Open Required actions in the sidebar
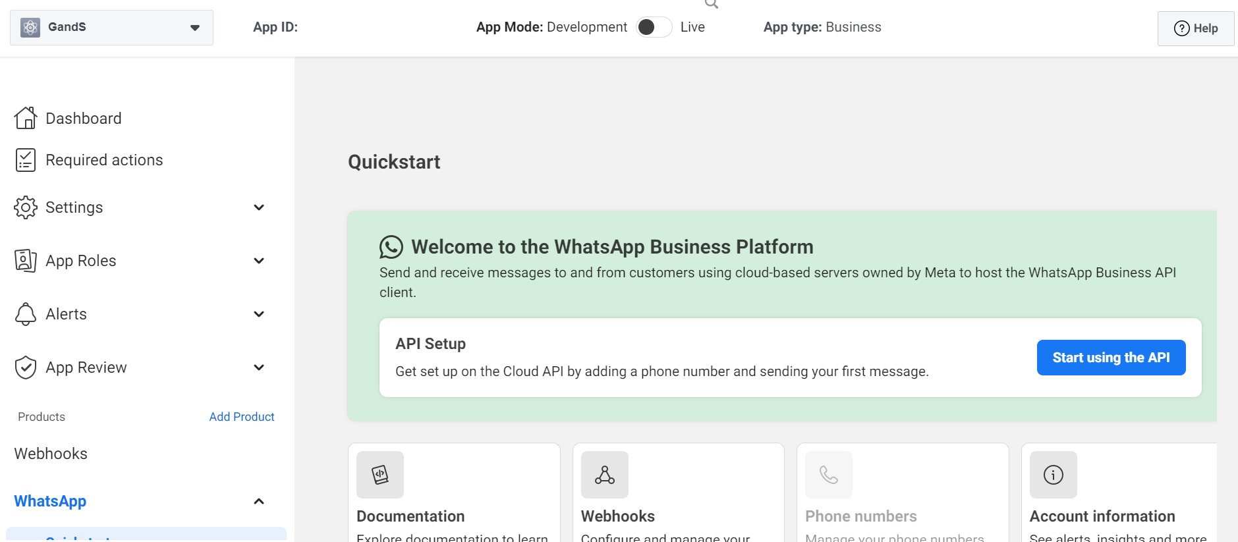Screen dimensions: 1238x542 coord(104,160)
